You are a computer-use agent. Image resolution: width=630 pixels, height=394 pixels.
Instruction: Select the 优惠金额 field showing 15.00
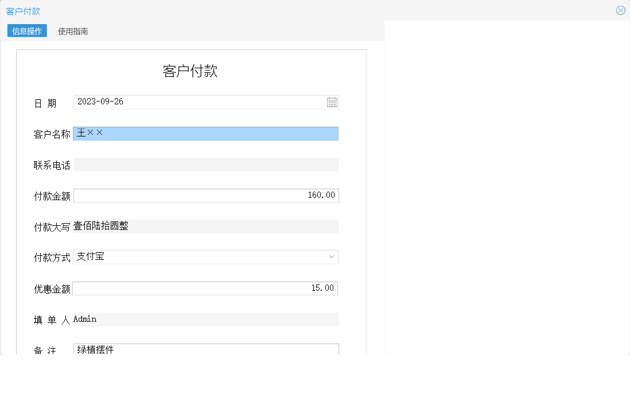click(205, 288)
